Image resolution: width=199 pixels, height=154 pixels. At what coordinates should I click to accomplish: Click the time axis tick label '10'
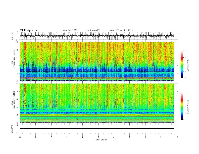[177, 137]
